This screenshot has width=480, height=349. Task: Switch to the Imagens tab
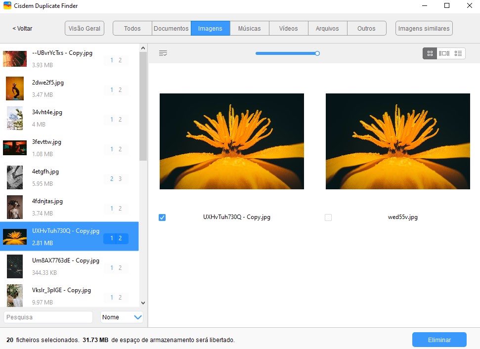pos(210,28)
